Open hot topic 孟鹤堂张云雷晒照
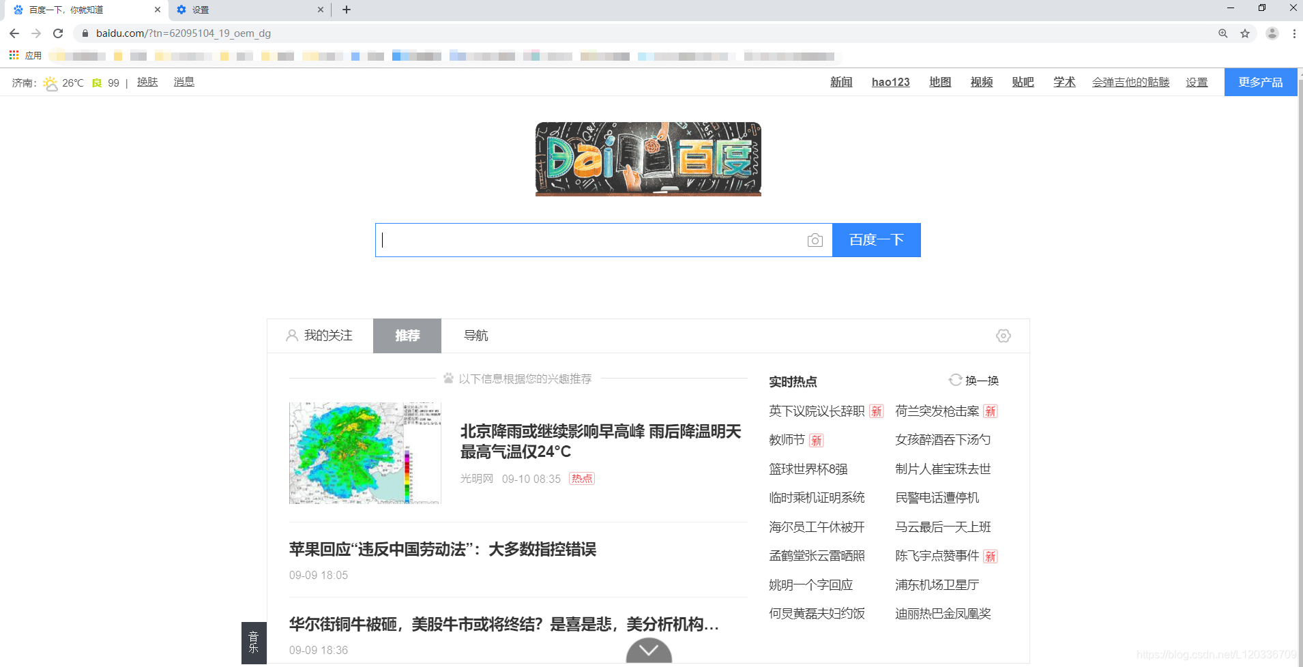Screen dimensions: 1303x667 tap(817, 556)
